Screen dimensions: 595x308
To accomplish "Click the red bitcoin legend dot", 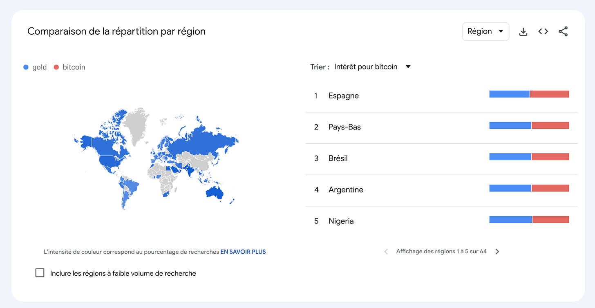I will point(56,67).
